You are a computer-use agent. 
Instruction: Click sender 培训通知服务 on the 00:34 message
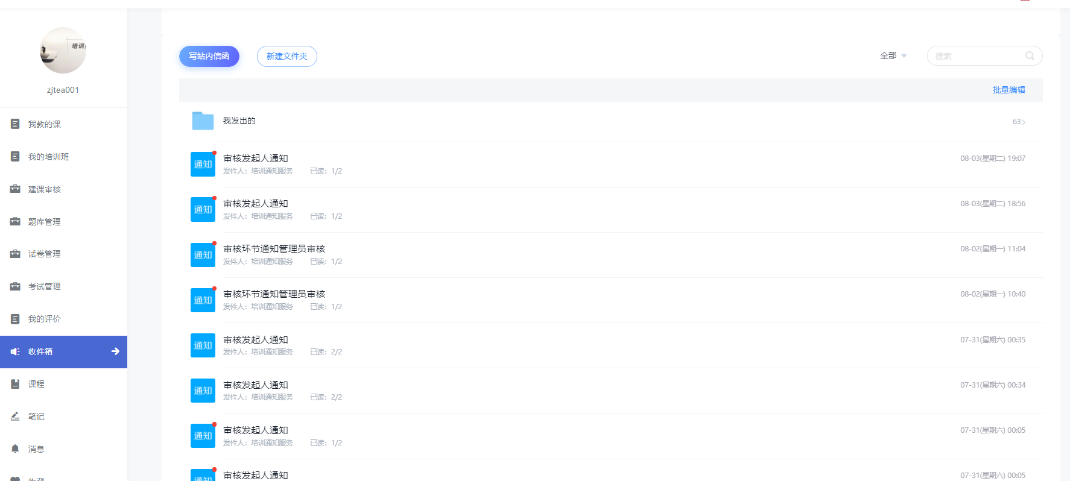[x=272, y=397]
